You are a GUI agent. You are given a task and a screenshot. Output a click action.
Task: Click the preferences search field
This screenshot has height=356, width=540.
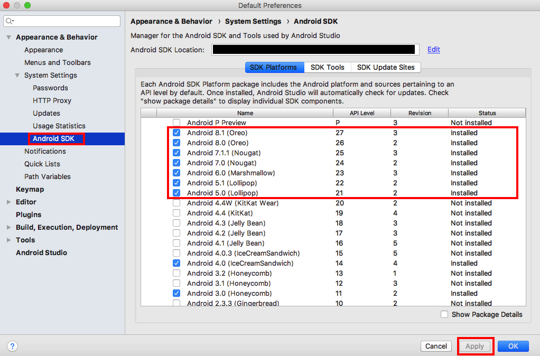pos(62,21)
